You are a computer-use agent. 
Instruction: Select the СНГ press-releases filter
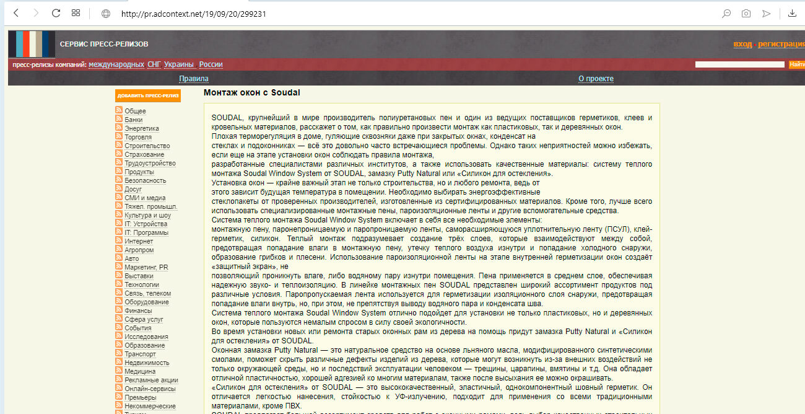[x=154, y=64]
